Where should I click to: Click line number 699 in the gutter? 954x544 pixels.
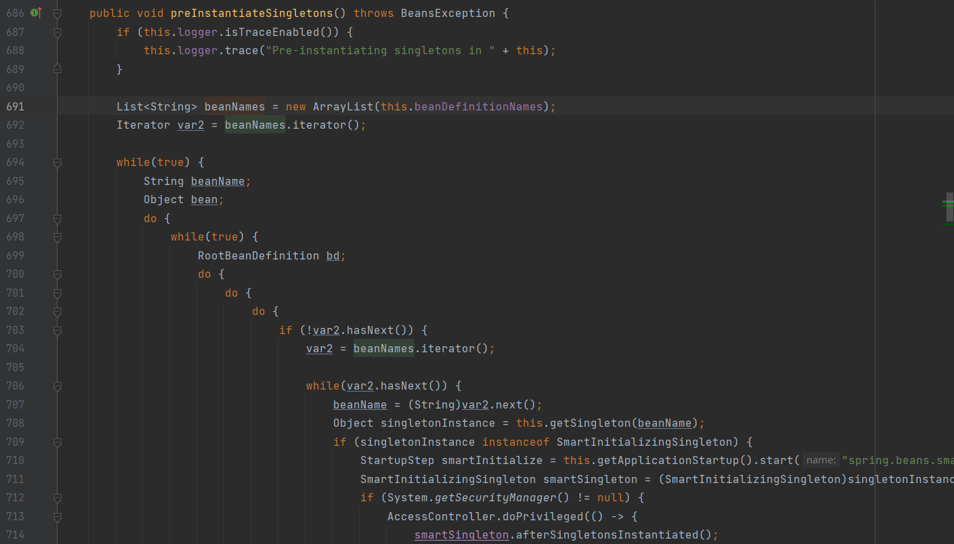16,255
